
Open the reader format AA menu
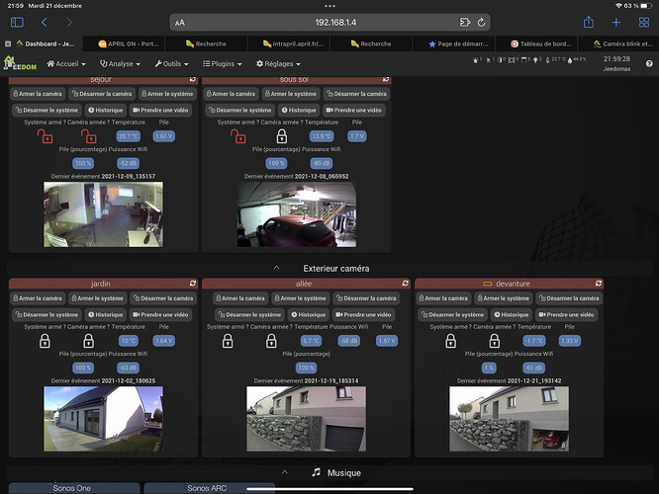click(180, 23)
